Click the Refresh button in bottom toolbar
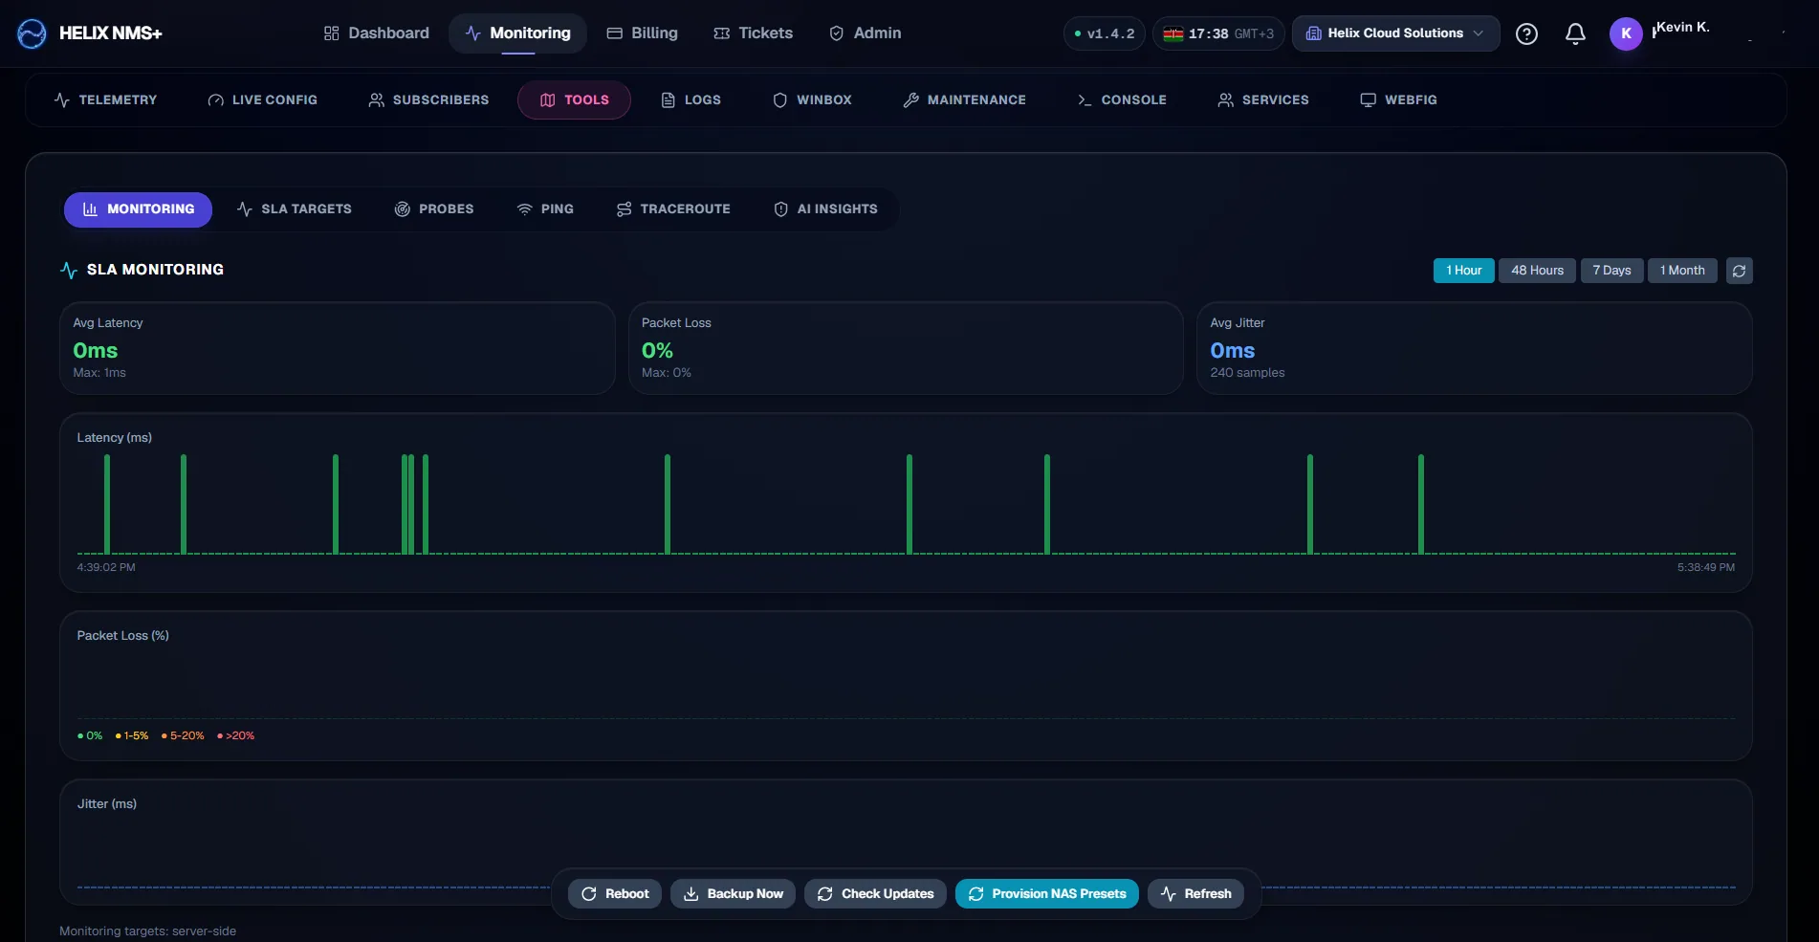Screen dimensions: 1819x942 tap(1195, 893)
